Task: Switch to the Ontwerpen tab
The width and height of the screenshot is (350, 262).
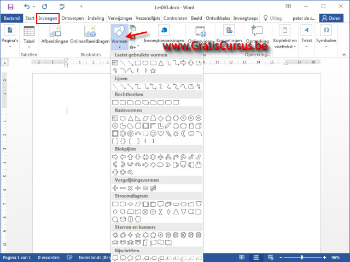Action: pyautogui.click(x=73, y=18)
